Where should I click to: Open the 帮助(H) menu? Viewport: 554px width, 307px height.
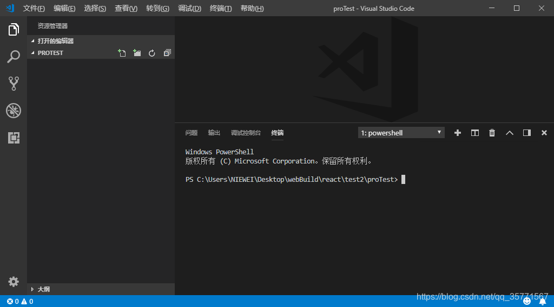252,9
